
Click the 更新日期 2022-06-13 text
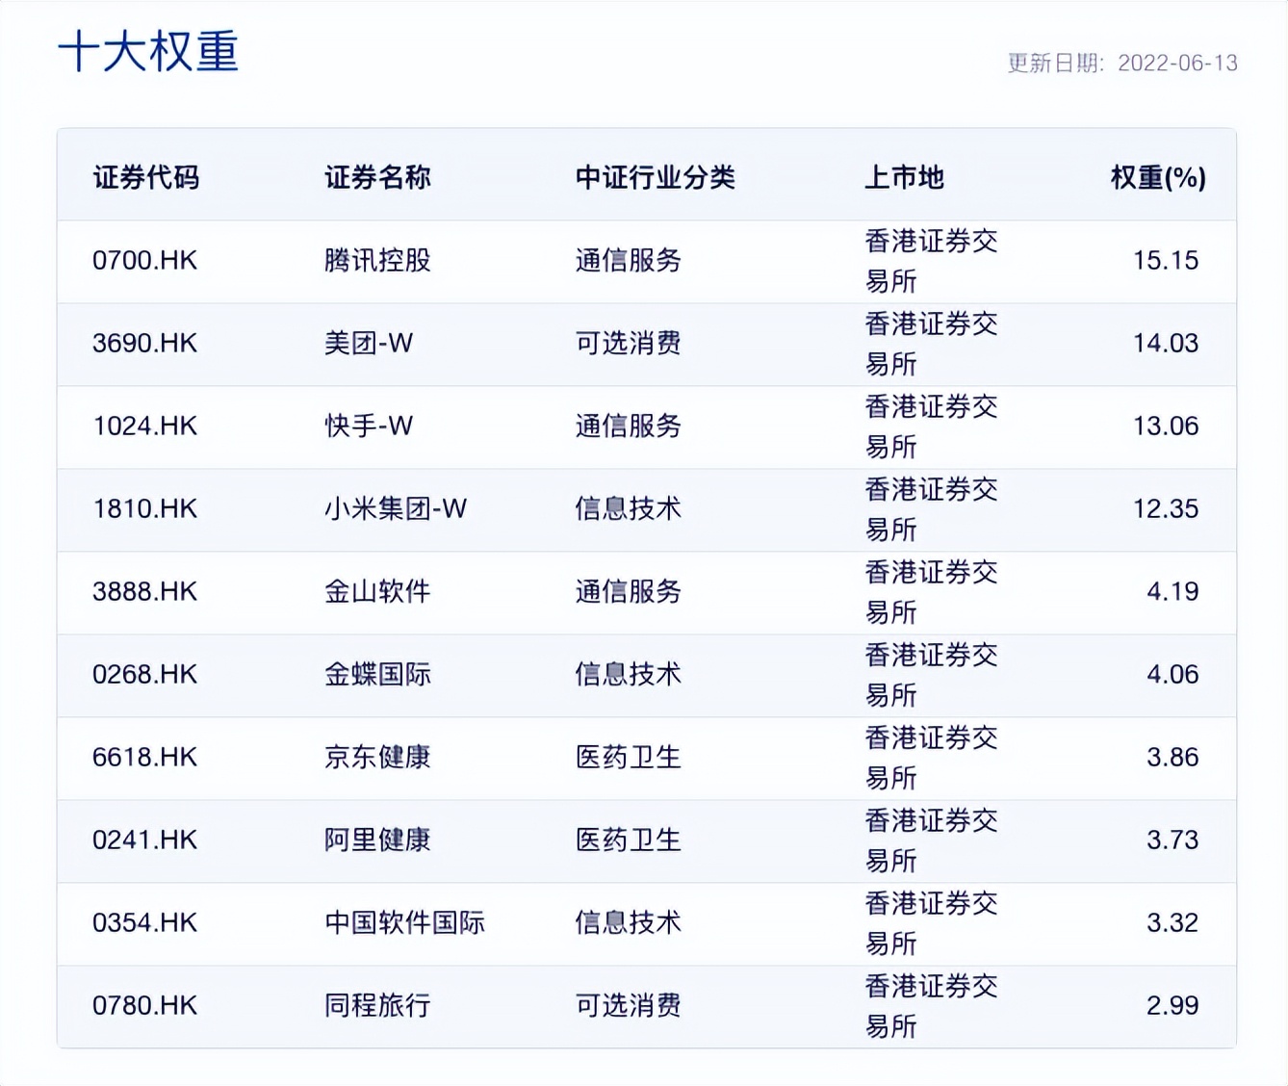(1122, 64)
